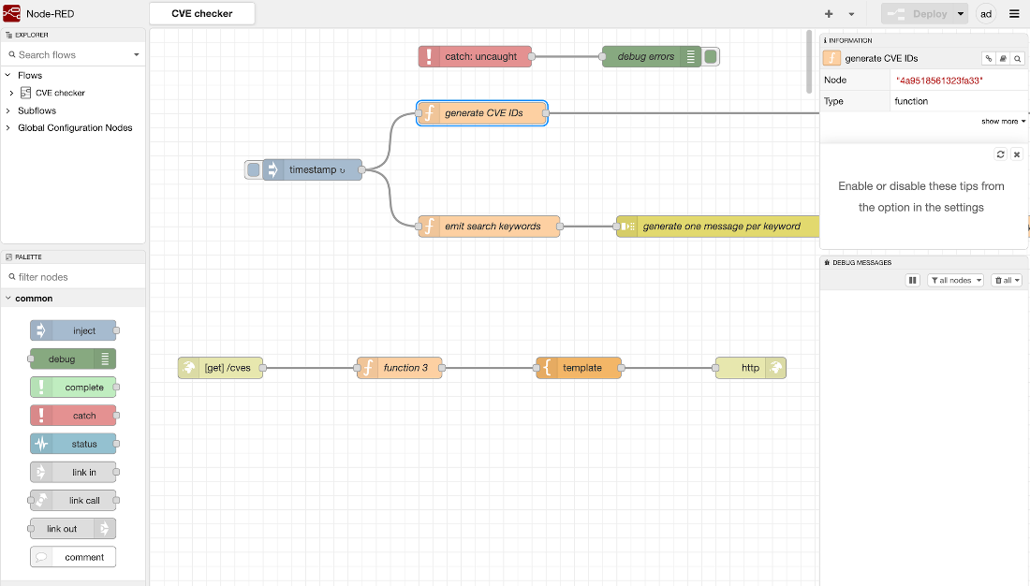This screenshot has width=1030, height=586.
Task: Click the Explorer panel header
Action: [x=74, y=35]
